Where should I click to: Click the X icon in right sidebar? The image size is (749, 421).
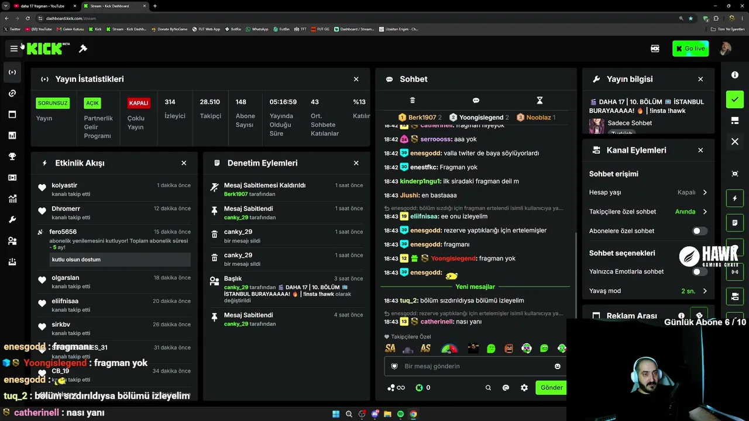[x=735, y=142]
